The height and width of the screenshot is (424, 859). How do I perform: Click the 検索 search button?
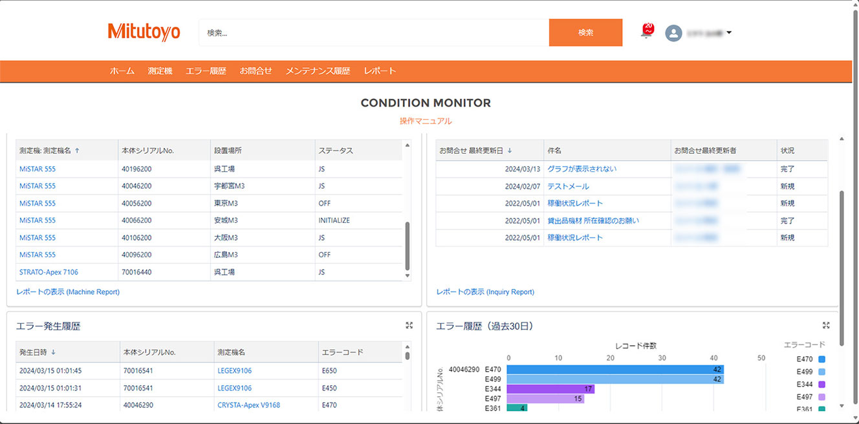pos(585,32)
